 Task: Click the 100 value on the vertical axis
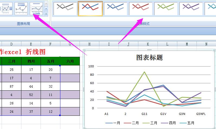[91, 66]
